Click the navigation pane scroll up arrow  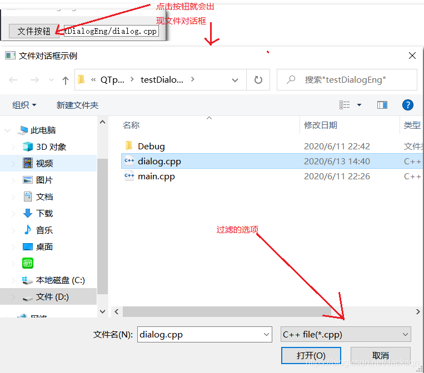pyautogui.click(x=102, y=122)
